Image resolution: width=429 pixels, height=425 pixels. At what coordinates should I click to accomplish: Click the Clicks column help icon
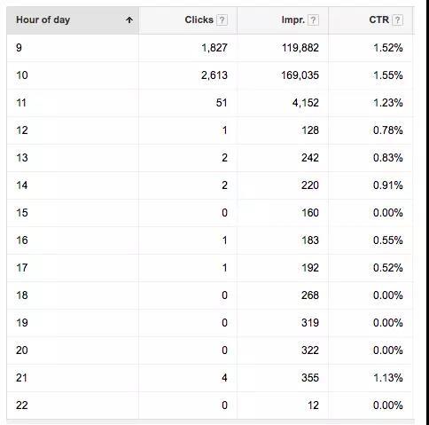(222, 20)
